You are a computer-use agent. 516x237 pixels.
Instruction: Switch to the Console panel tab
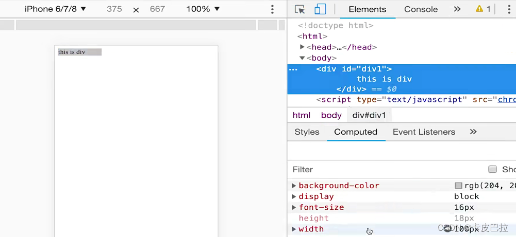tap(421, 9)
